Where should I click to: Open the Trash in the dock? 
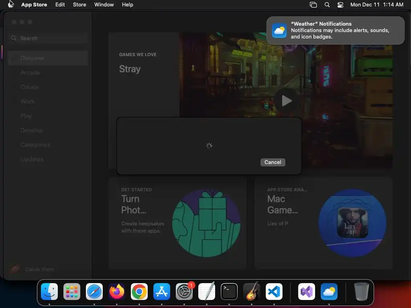pyautogui.click(x=362, y=292)
